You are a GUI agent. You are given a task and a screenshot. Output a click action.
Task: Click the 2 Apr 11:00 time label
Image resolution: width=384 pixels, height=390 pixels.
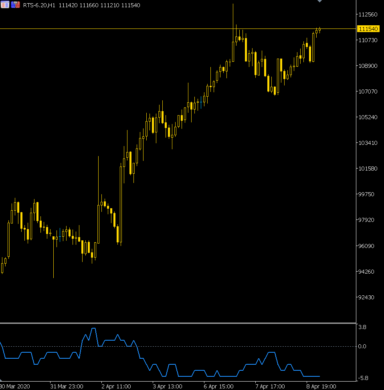click(116, 386)
